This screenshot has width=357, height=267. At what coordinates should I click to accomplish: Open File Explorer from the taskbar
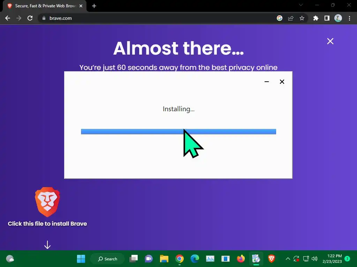click(x=164, y=259)
